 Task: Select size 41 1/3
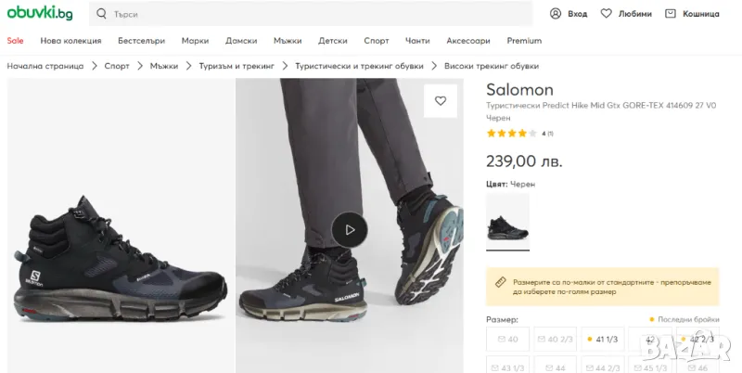coord(602,340)
